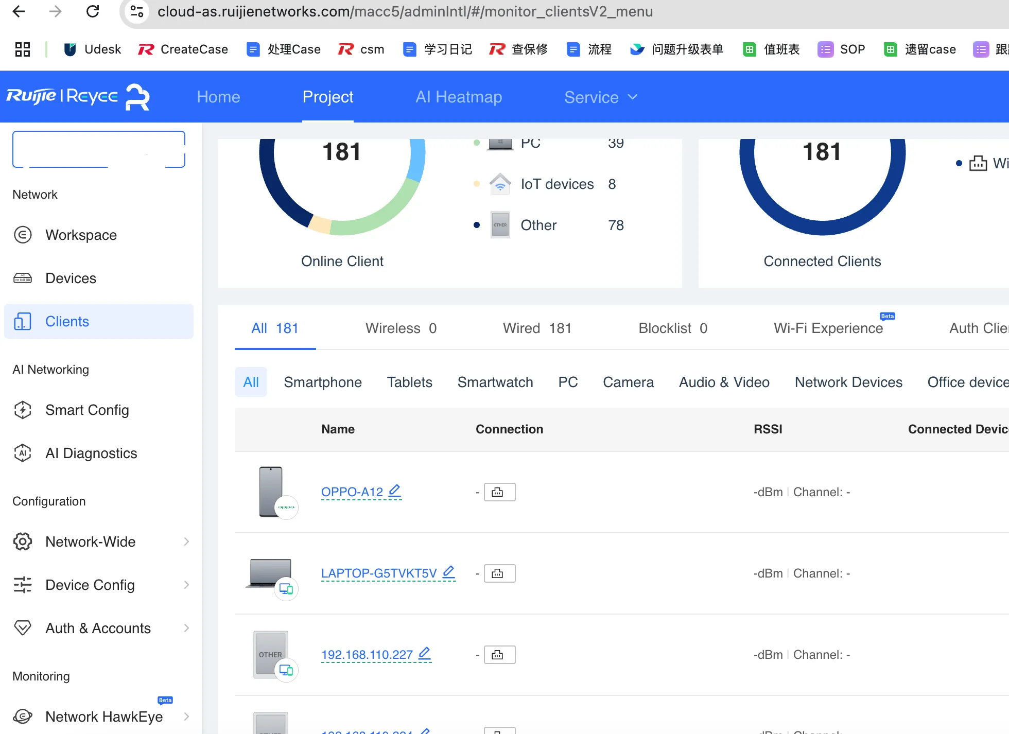Viewport: 1009px width, 734px height.
Task: Click the network search input field
Action: pos(98,149)
